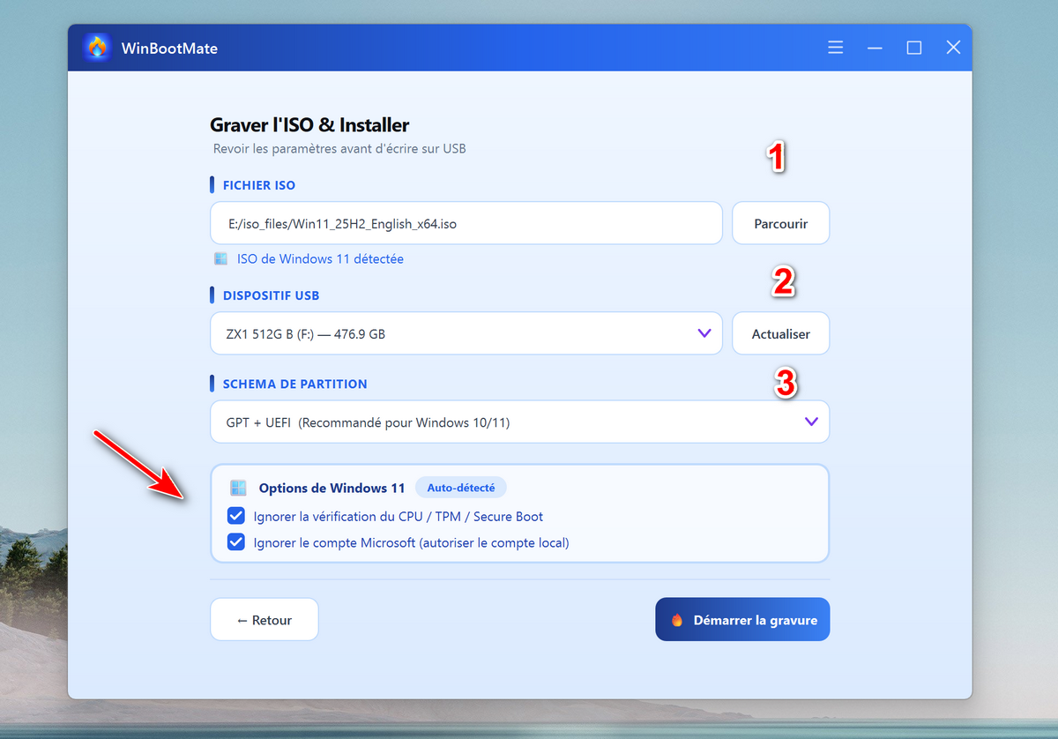The image size is (1058, 739).
Task: Click into the Fichier ISO path field
Action: click(466, 224)
